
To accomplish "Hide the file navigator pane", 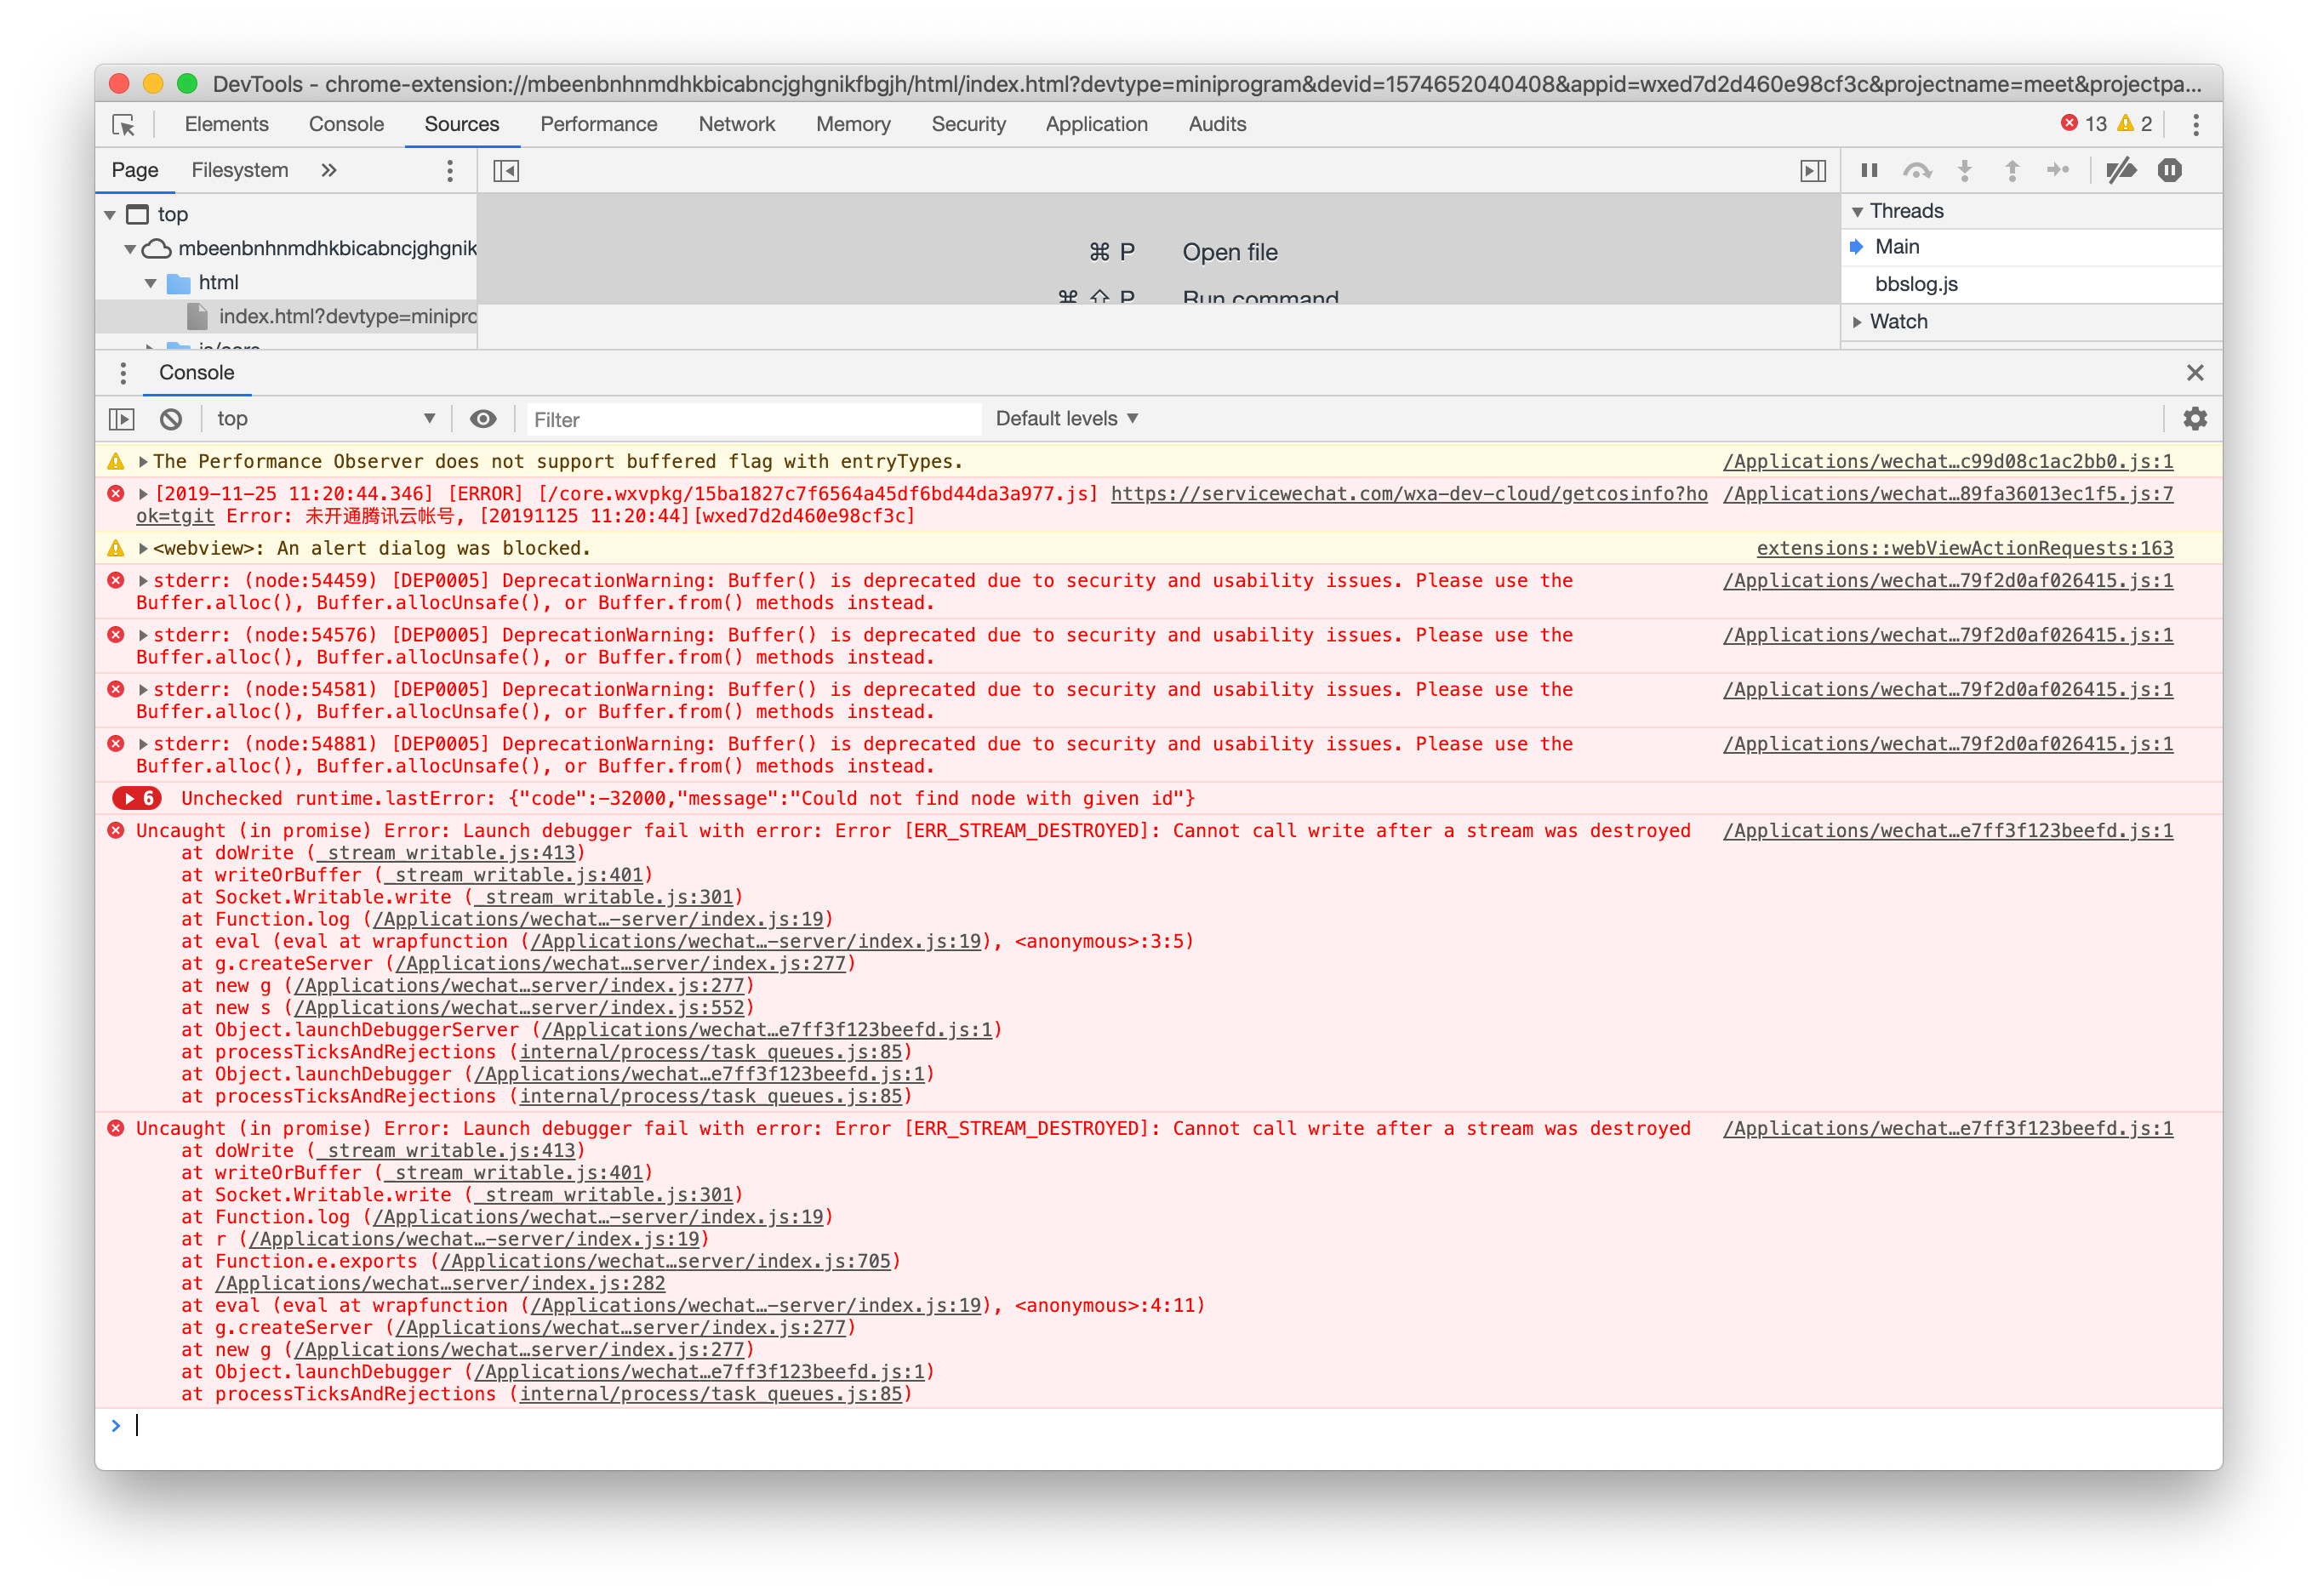I will pos(506,171).
